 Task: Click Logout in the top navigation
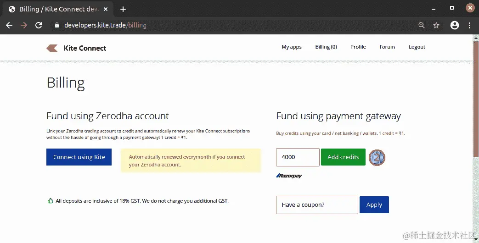[417, 47]
